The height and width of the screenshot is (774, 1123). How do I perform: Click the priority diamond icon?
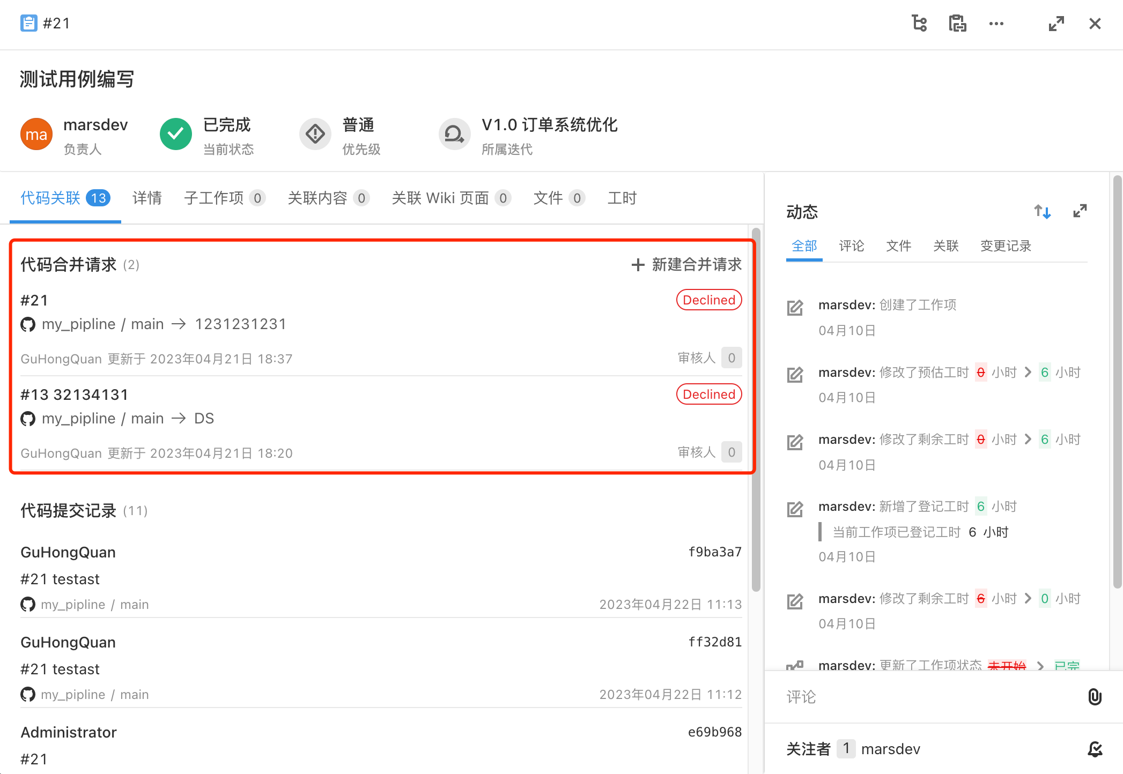(315, 134)
